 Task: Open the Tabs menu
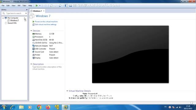click(24, 5)
